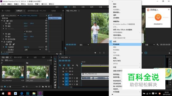Viewport: 172px width, 96px height.
Task: Show overflow tabs in project panel group
Action: [x=51, y=57]
